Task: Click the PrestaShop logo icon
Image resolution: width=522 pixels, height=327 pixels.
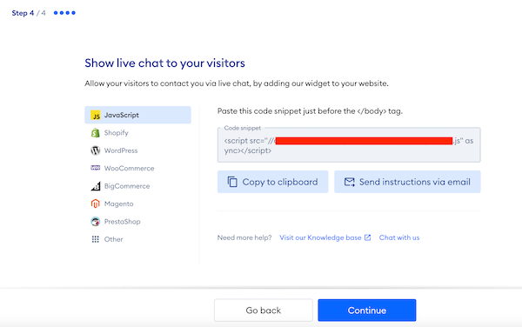Action: tap(95, 222)
